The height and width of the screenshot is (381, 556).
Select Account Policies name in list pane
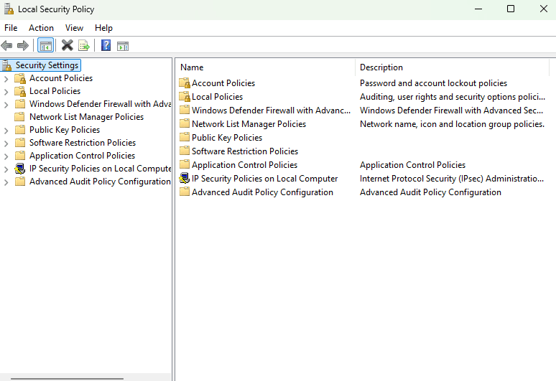point(223,83)
